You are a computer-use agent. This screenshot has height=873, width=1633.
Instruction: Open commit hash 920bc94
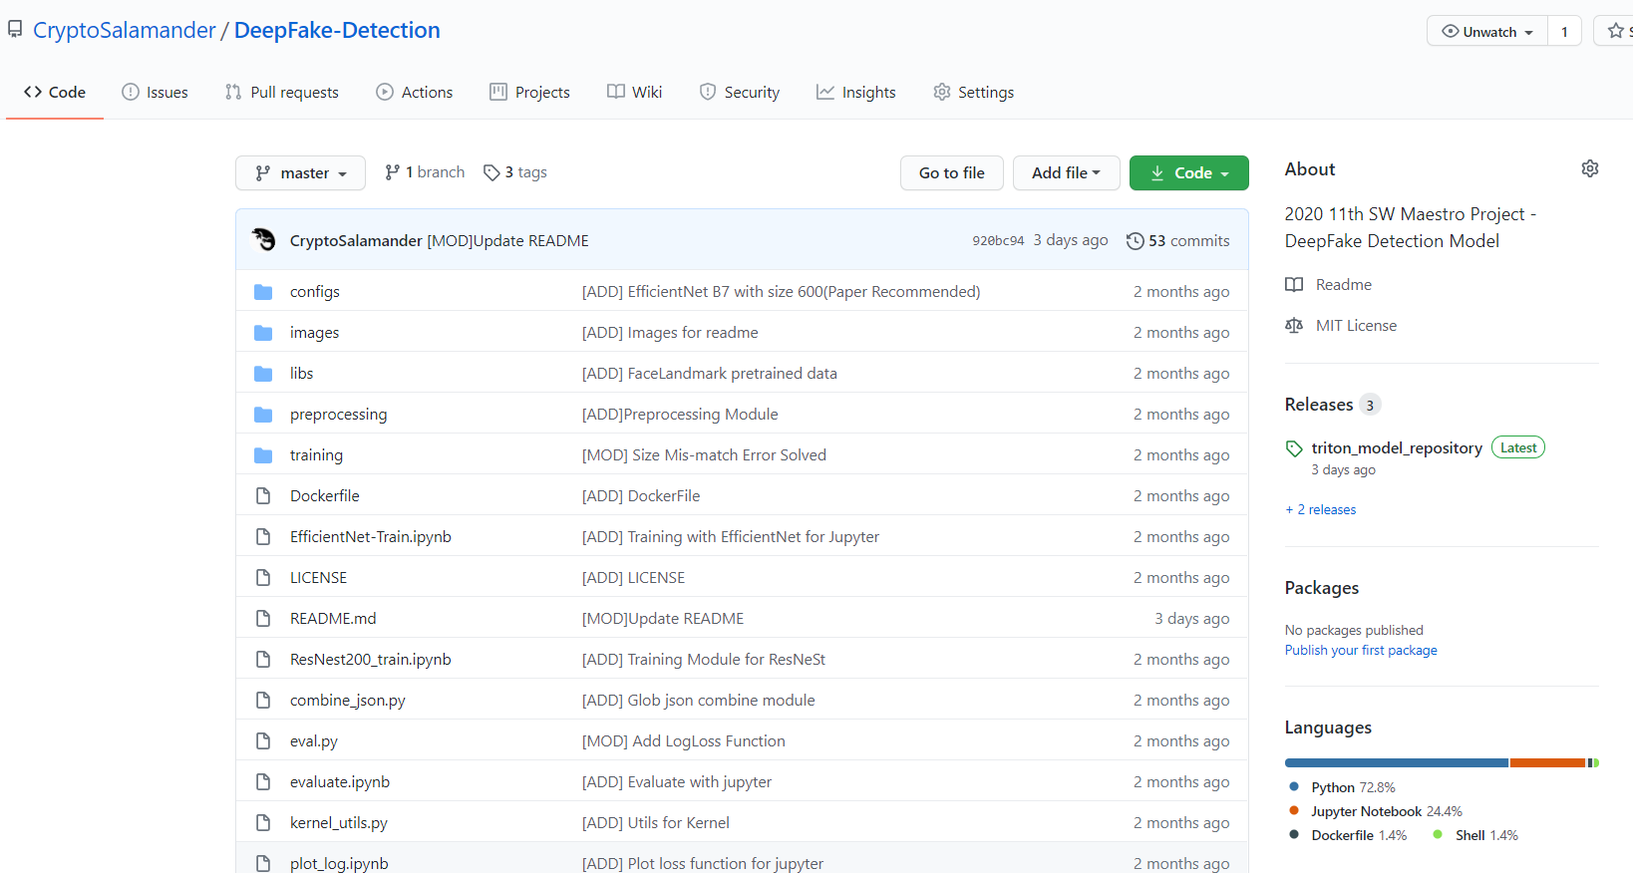pyautogui.click(x=998, y=241)
